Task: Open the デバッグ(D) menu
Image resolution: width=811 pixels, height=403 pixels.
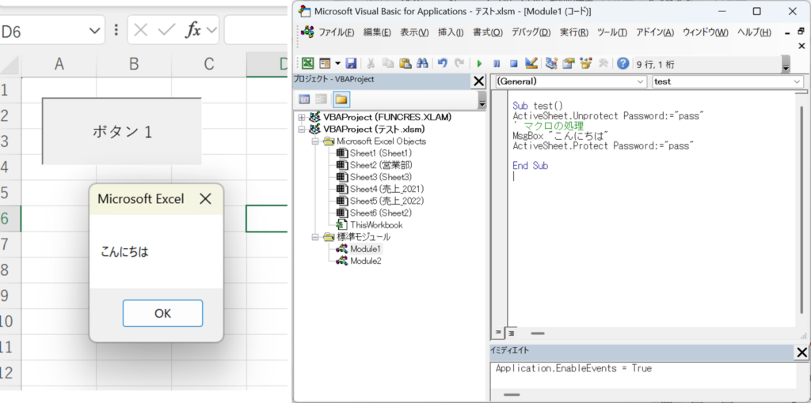Action: point(531,32)
